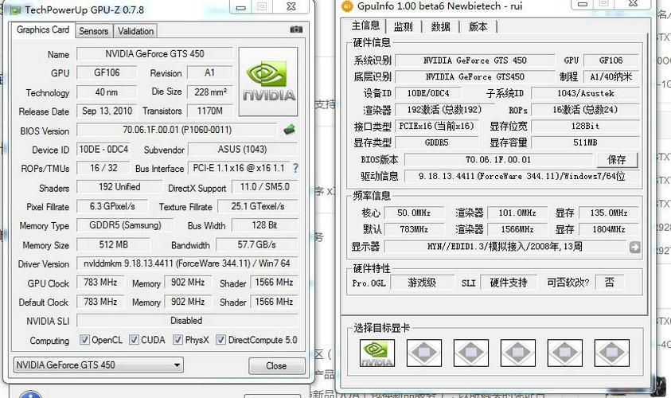Viewport: 671px width, 398px height.
Task: Toggle the CUDA checkbox
Action: [134, 340]
